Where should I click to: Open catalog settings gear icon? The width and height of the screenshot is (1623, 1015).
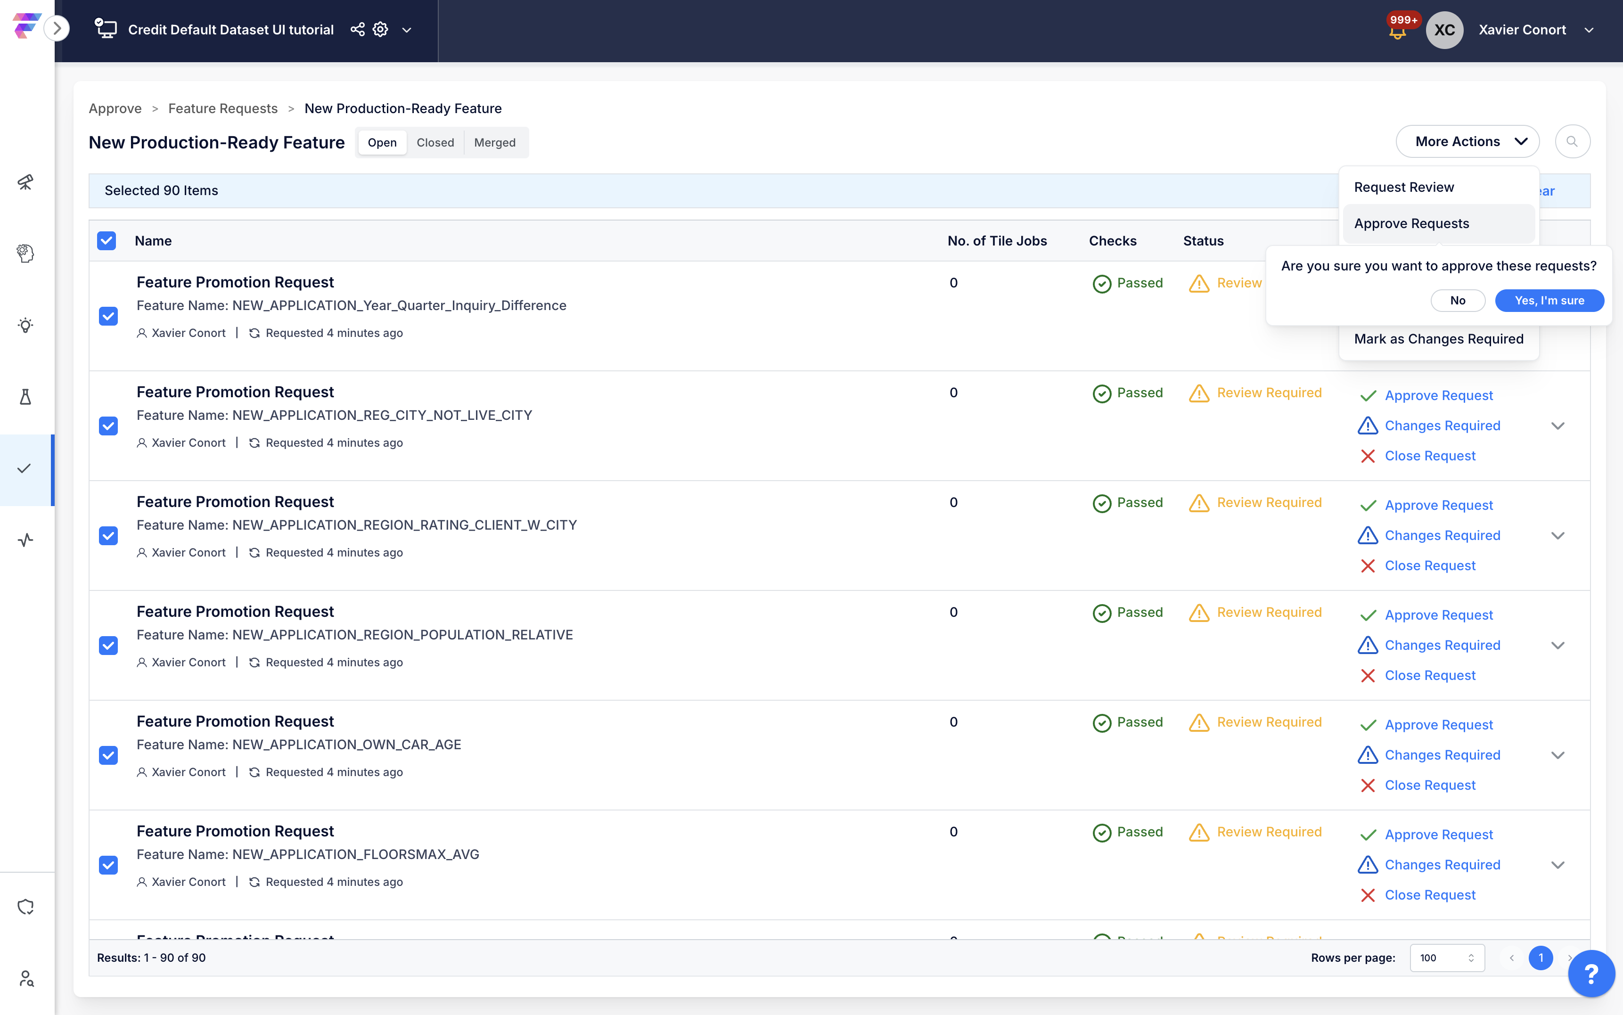381,30
